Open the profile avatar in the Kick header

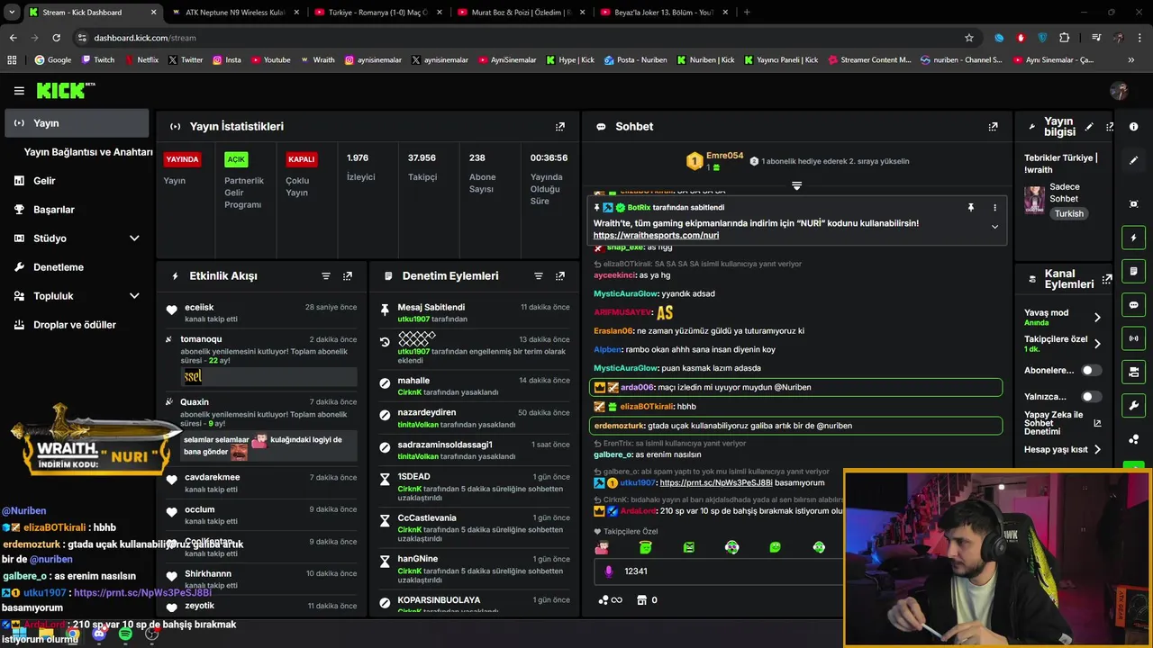1119,91
